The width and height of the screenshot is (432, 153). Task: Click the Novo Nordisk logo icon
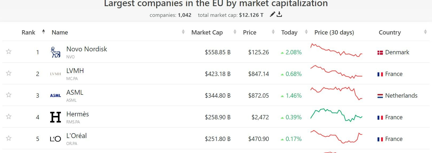[x=56, y=52]
